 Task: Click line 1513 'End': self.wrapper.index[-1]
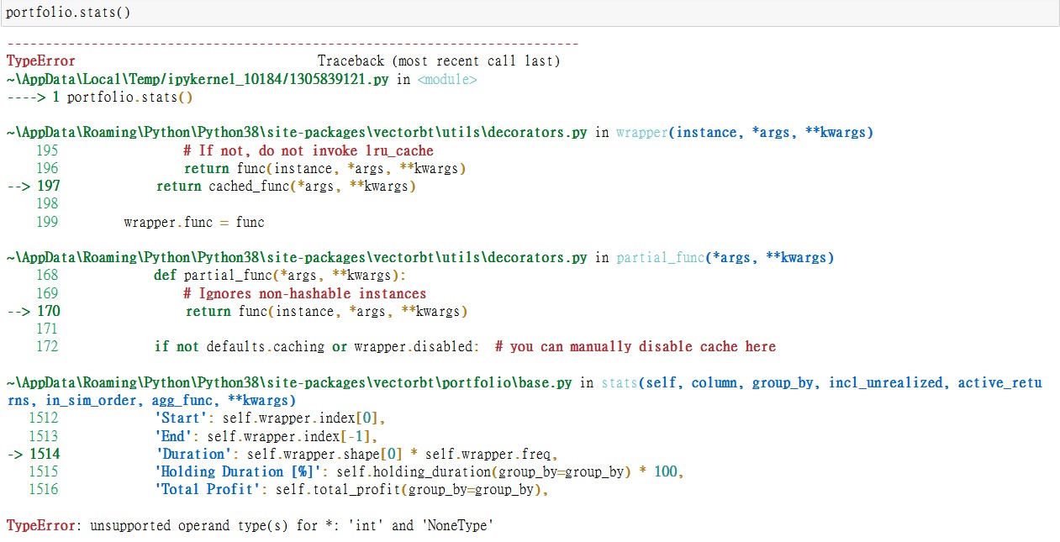click(266, 436)
